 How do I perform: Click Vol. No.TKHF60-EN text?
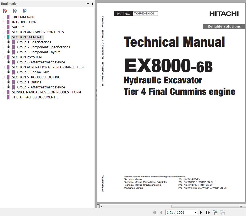click(x=190, y=179)
